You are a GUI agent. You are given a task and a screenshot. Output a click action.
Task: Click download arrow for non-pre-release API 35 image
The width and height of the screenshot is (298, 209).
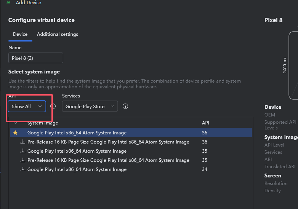[23, 151]
